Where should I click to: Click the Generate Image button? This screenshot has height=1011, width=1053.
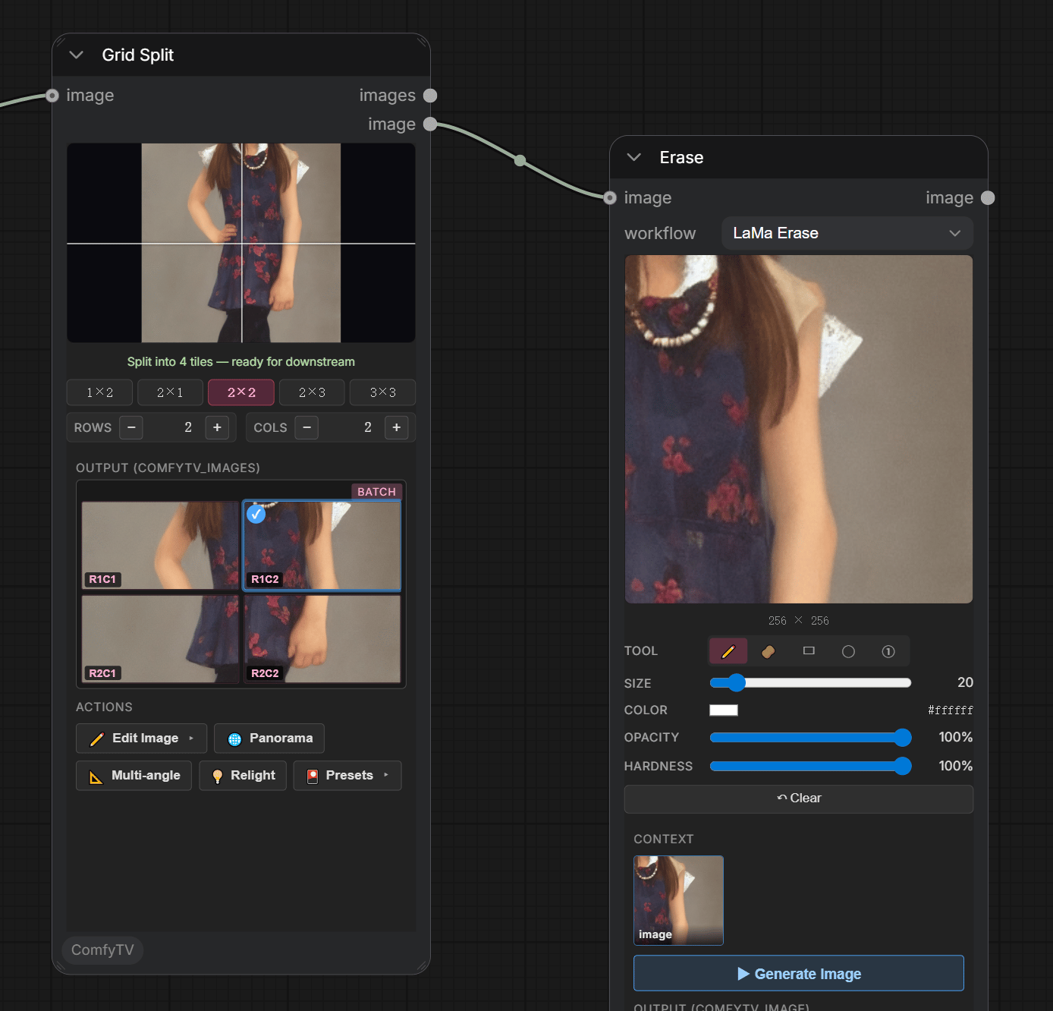tap(799, 973)
